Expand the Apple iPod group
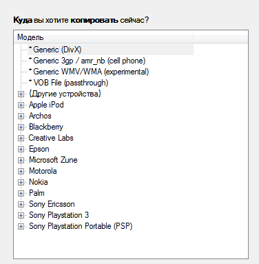Image resolution: width=259 pixels, height=264 pixels. click(x=21, y=105)
